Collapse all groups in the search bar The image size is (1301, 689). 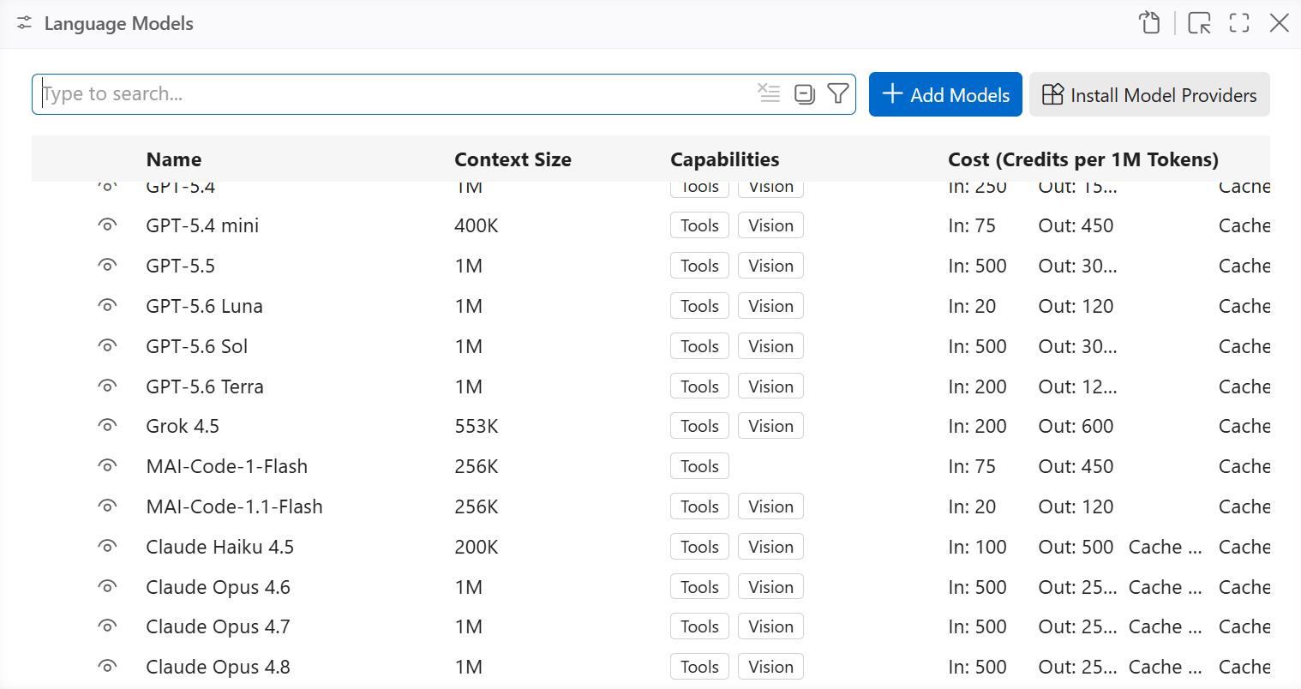click(804, 93)
